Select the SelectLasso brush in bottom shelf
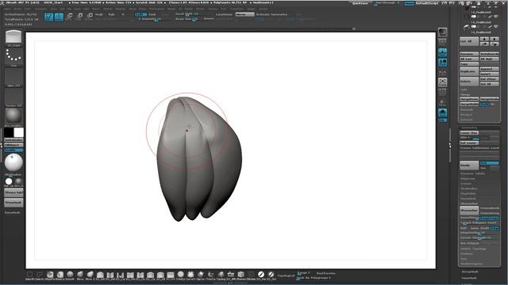The height and width of the screenshot is (285, 508). point(40,275)
